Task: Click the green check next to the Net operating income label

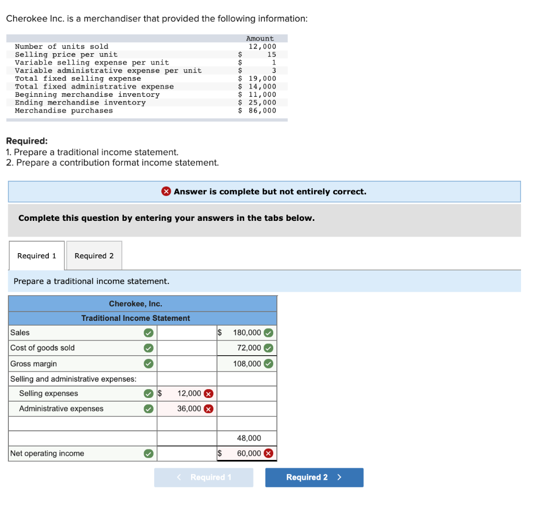Action: coord(148,454)
